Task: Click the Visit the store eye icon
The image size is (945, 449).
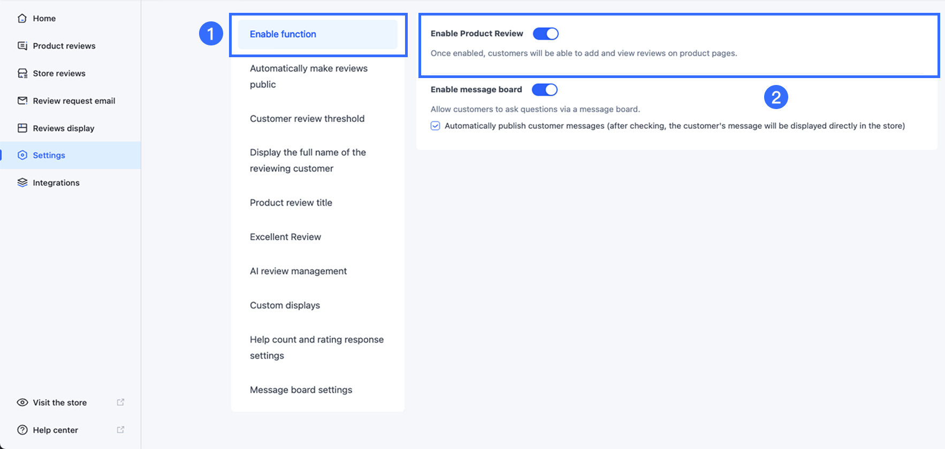Action: point(22,402)
